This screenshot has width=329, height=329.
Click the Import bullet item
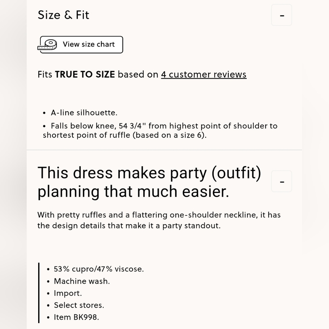pyautogui.click(x=68, y=293)
